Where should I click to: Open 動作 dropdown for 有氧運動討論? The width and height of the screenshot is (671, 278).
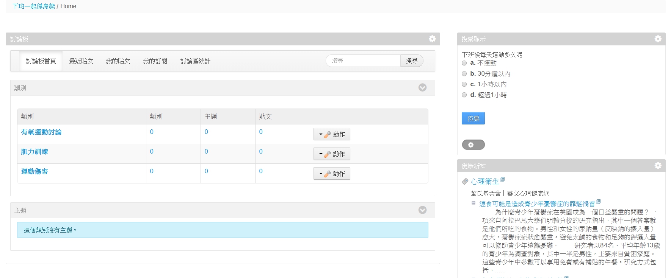(x=332, y=134)
